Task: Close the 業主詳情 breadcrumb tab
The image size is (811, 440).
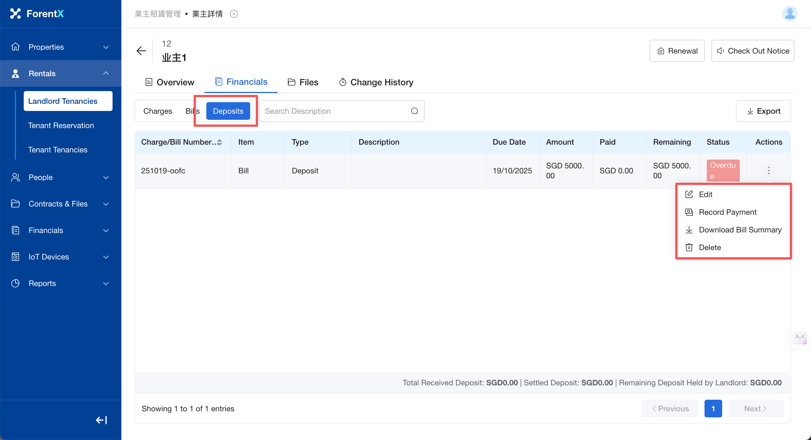Action: click(234, 14)
